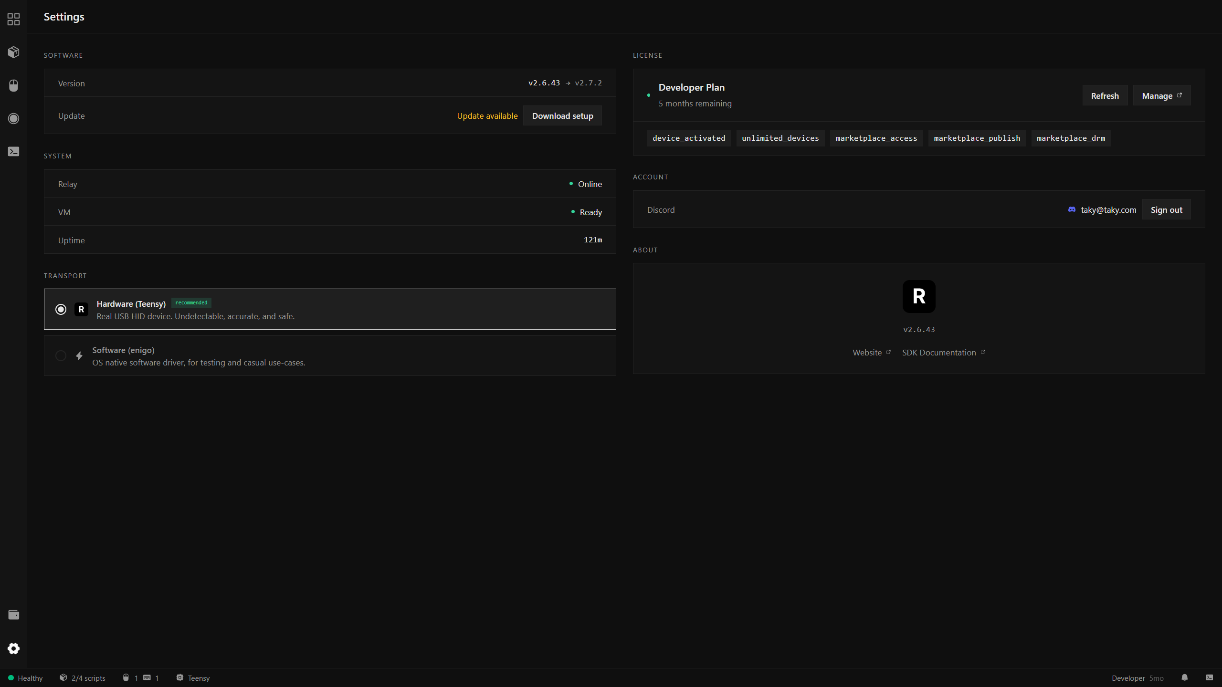This screenshot has width=1222, height=687.
Task: Click the Healthy status bar label
Action: tap(30, 678)
